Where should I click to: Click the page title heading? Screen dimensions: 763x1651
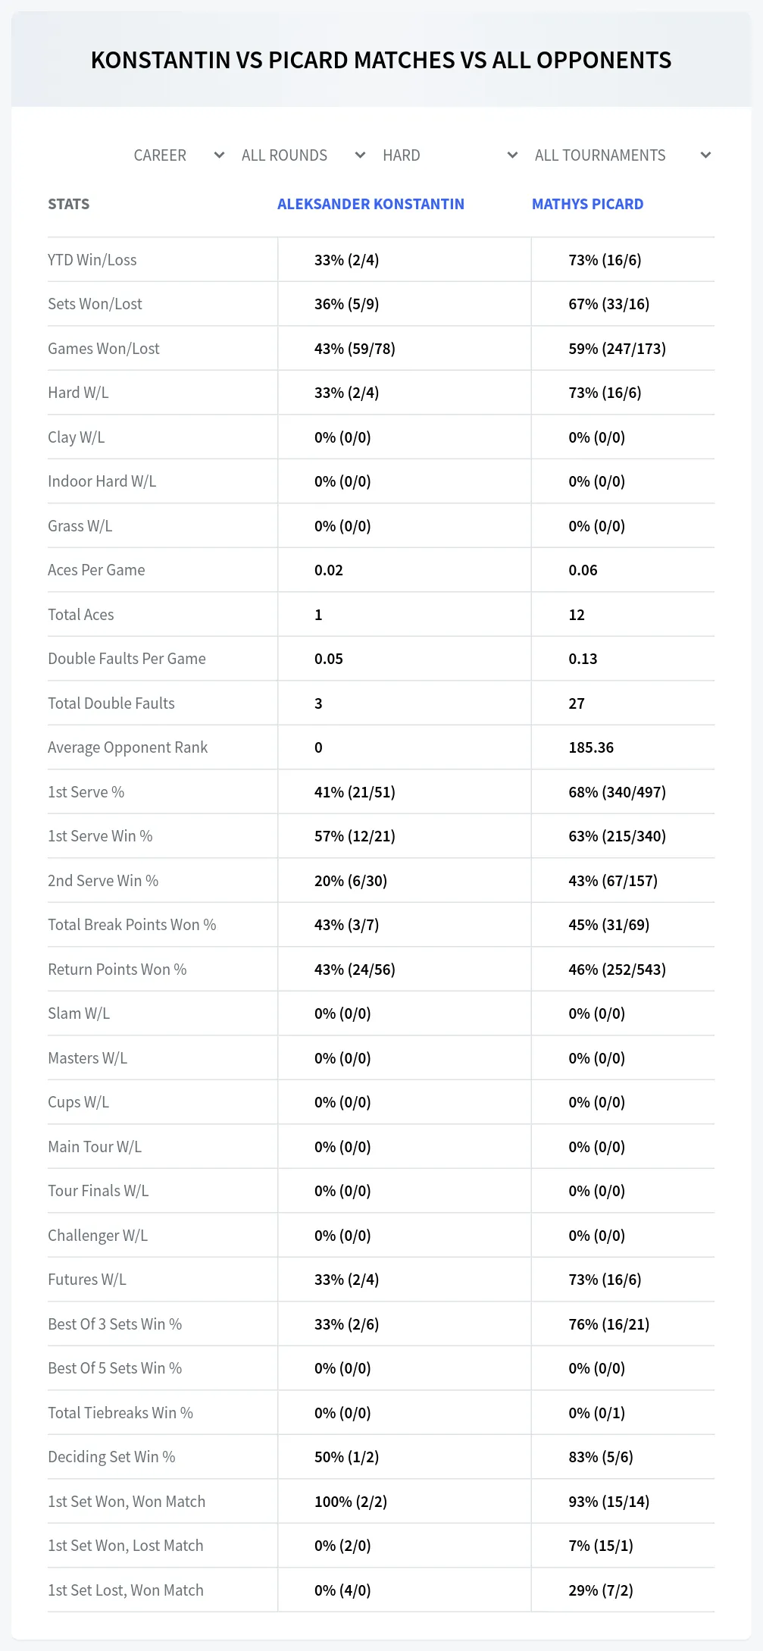point(381,60)
